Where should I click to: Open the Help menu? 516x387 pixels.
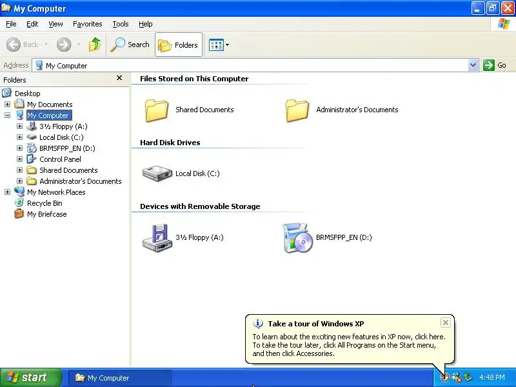(145, 24)
